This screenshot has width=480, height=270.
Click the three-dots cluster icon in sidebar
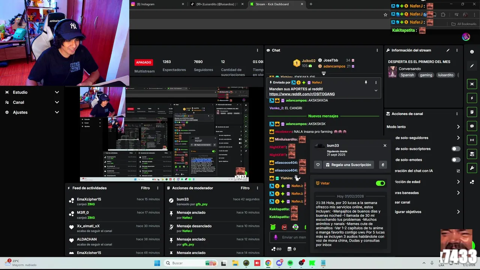pyautogui.click(x=472, y=182)
